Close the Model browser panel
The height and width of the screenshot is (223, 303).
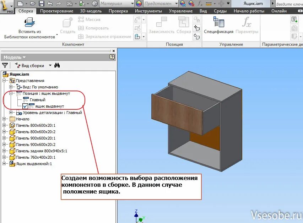pos(114,51)
